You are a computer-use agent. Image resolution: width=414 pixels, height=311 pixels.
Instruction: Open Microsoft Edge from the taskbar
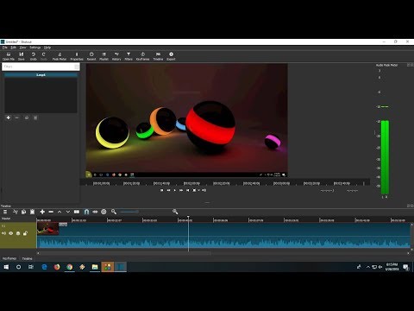pos(44,267)
